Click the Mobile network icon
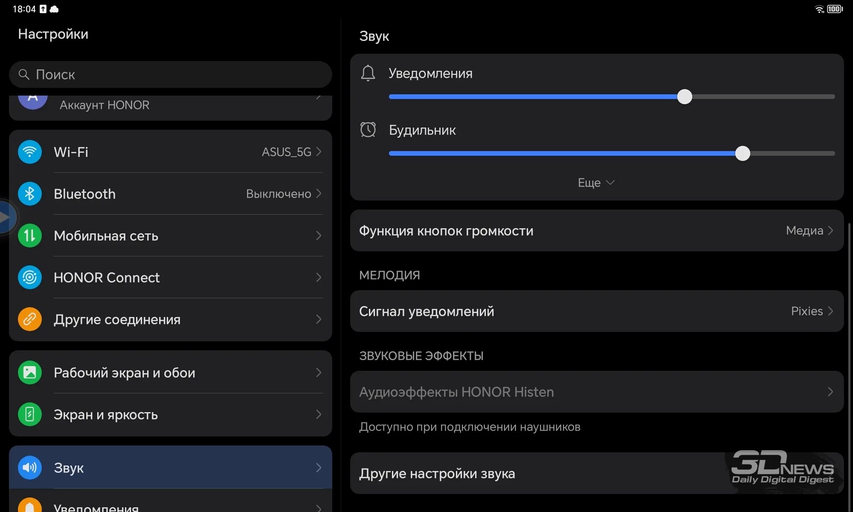This screenshot has height=512, width=853. click(x=30, y=236)
